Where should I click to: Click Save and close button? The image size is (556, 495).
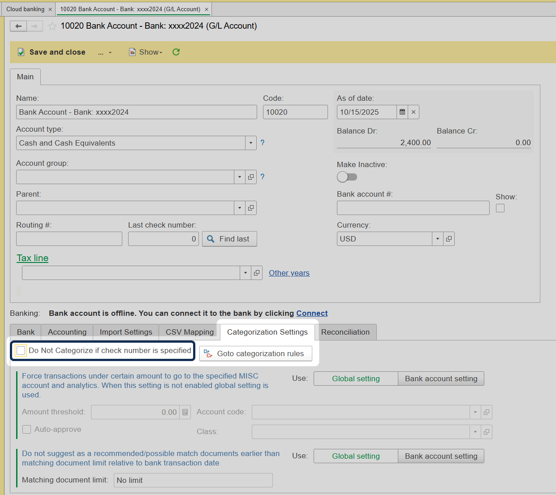[x=52, y=52]
